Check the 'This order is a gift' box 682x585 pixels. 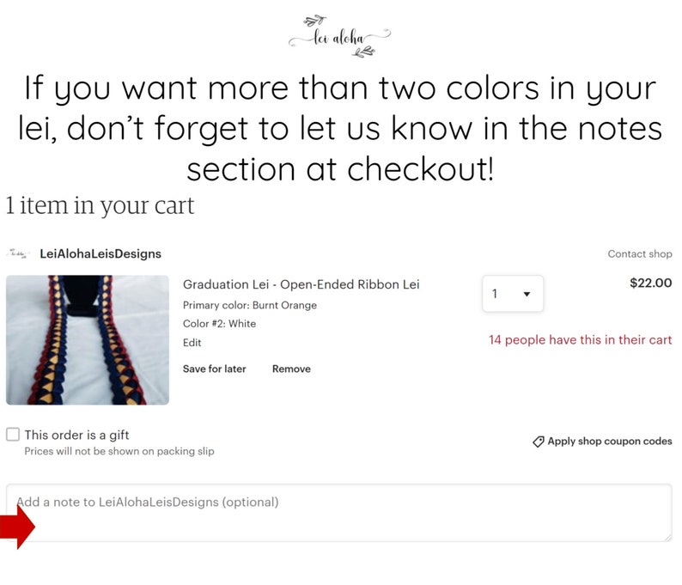(x=13, y=434)
